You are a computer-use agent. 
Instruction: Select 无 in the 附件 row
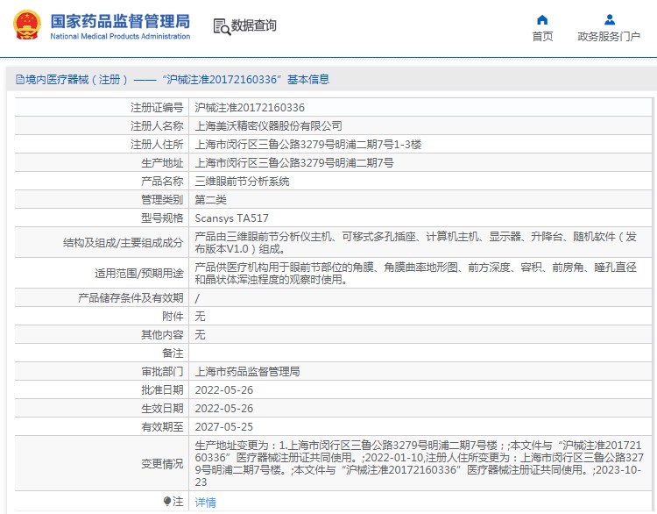click(x=200, y=317)
